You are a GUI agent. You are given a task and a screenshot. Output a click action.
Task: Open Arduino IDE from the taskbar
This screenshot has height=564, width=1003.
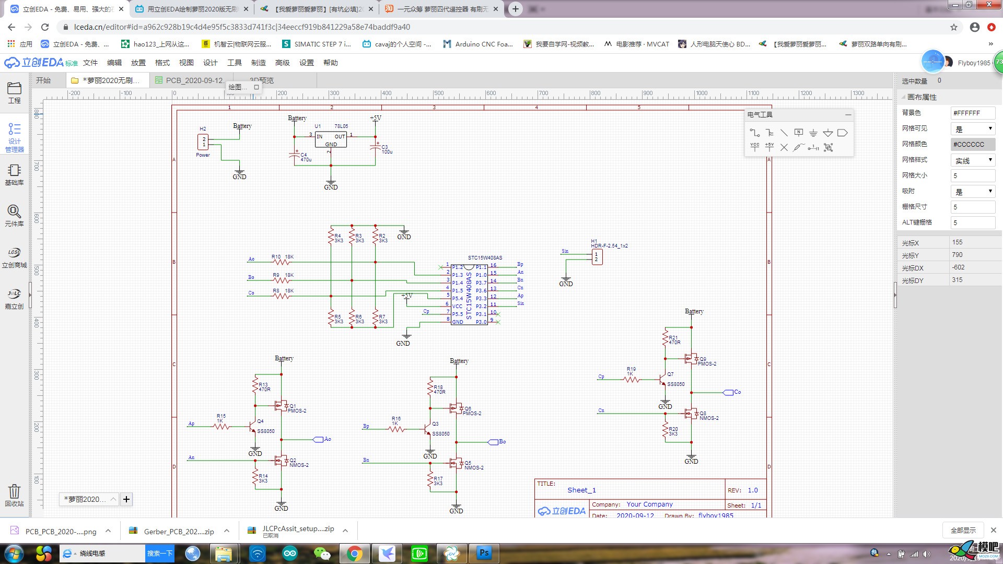tap(290, 553)
